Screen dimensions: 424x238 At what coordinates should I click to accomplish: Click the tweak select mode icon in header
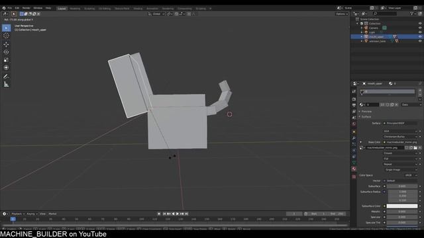click(14, 14)
